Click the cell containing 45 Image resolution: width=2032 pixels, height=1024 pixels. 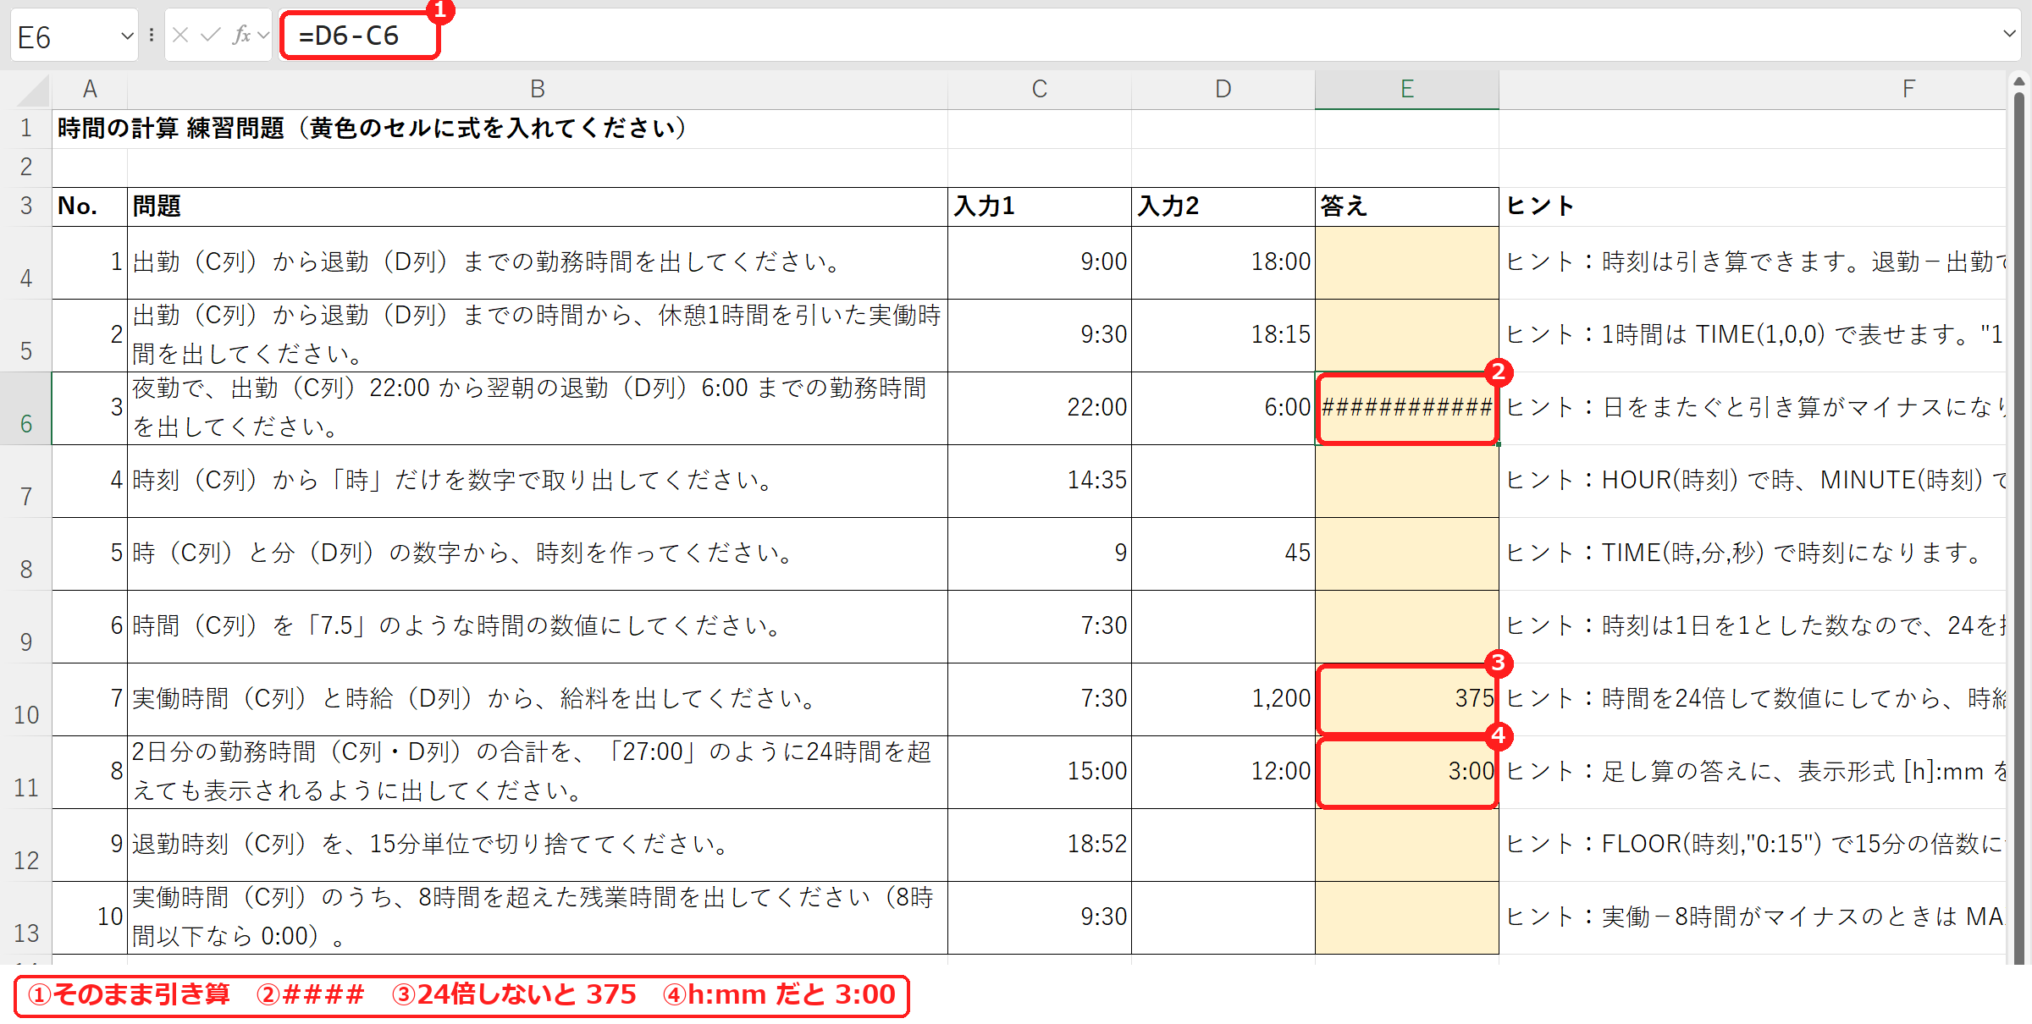click(x=1223, y=554)
